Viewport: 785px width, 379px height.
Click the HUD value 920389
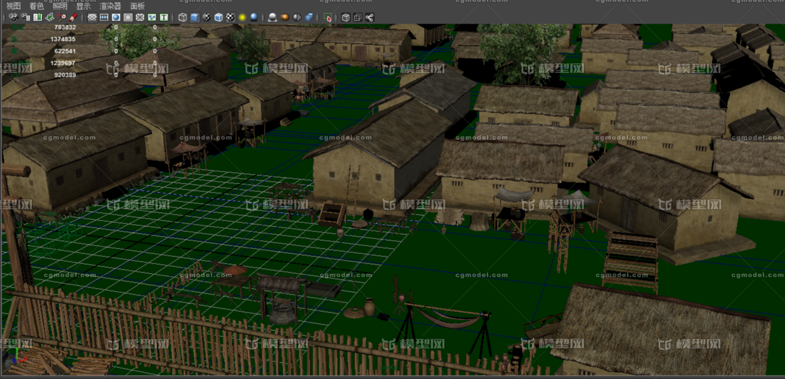pyautogui.click(x=65, y=75)
